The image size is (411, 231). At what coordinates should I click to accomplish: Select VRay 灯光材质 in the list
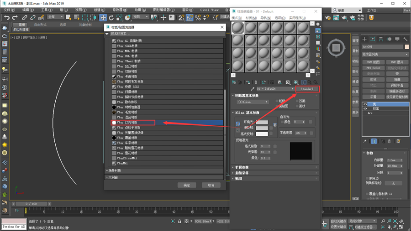coord(168,123)
